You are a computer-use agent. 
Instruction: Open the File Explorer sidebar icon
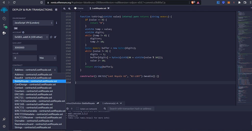pyautogui.click(x=4, y=18)
